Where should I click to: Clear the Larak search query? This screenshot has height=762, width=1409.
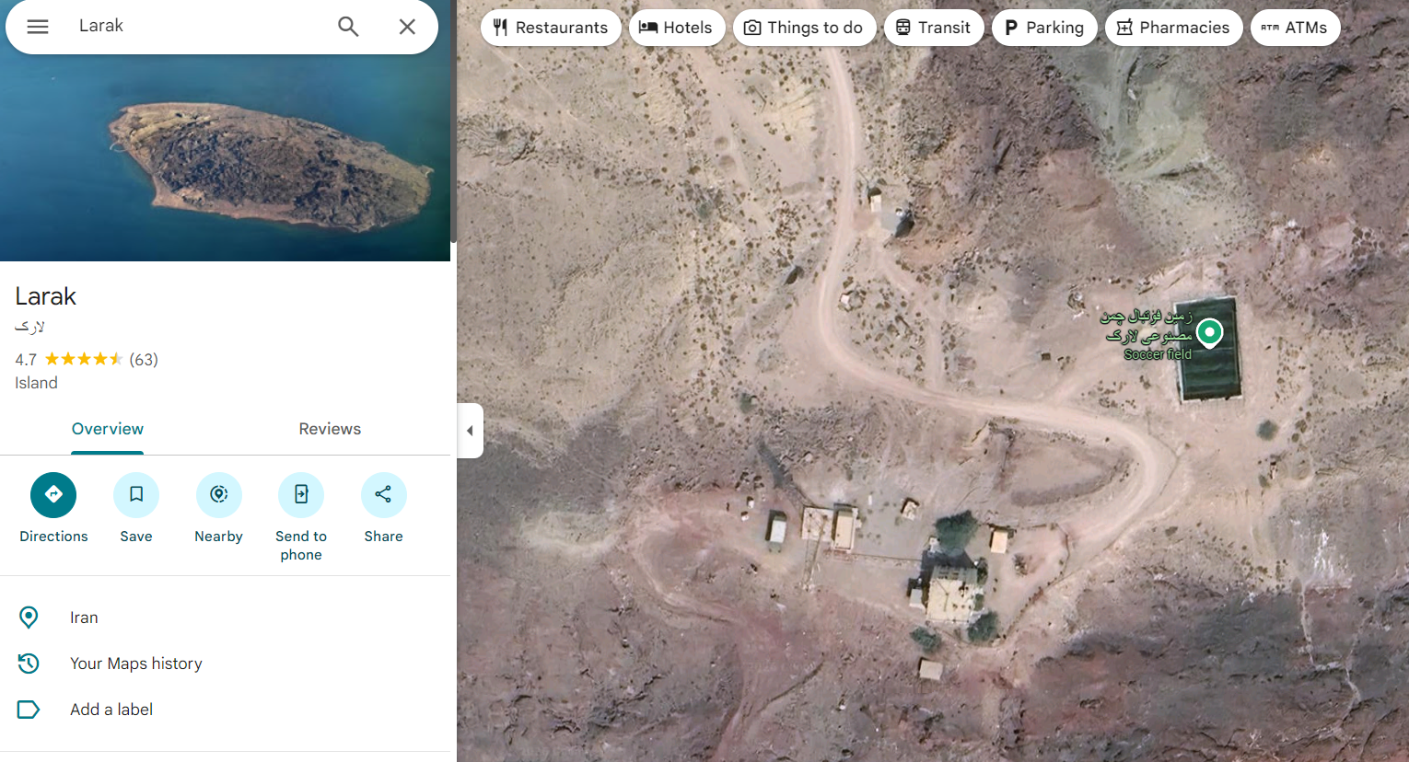407,27
